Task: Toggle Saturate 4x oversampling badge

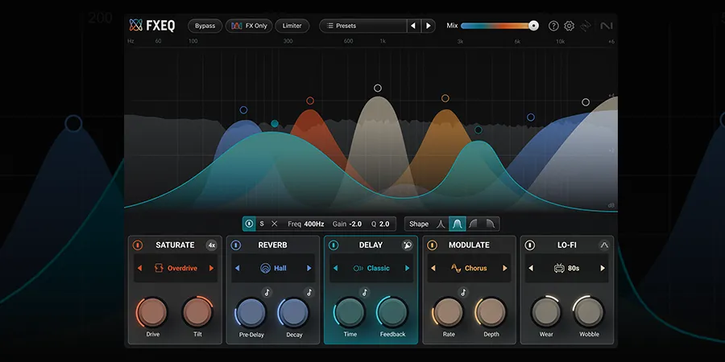Action: tap(211, 245)
